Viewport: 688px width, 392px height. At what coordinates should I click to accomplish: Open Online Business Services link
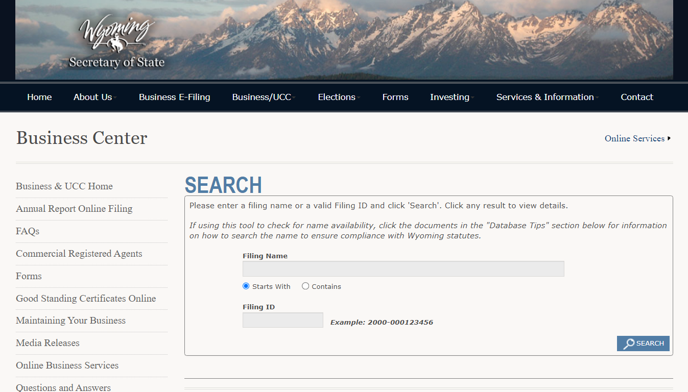pyautogui.click(x=67, y=365)
